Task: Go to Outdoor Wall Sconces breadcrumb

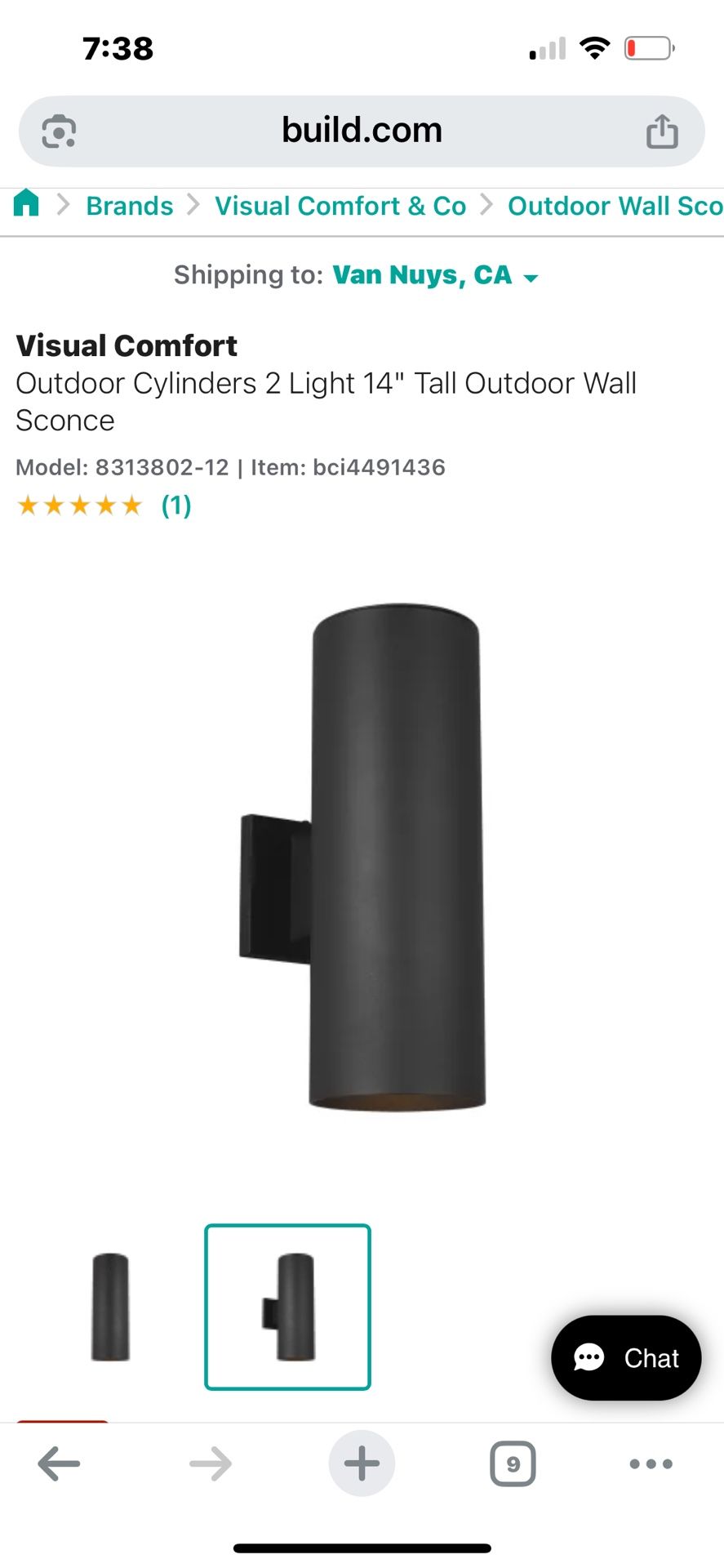Action: click(615, 206)
